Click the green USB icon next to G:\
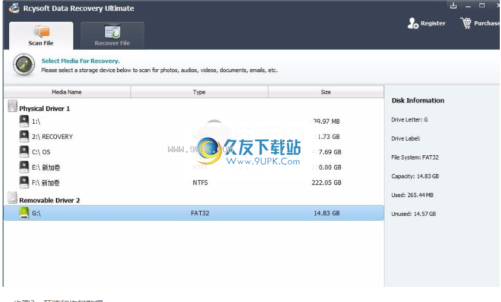Viewport: 501px width, 302px height. tap(24, 212)
